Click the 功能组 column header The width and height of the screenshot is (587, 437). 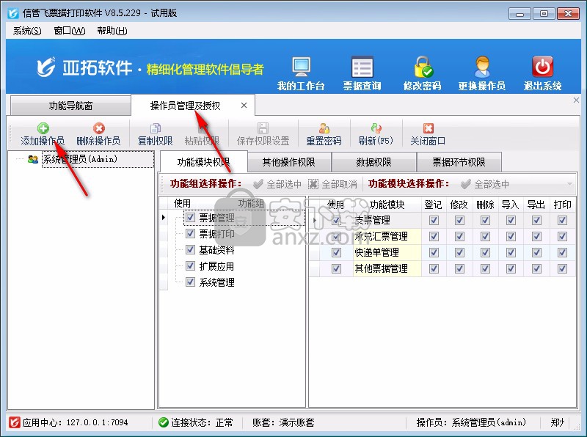point(251,204)
